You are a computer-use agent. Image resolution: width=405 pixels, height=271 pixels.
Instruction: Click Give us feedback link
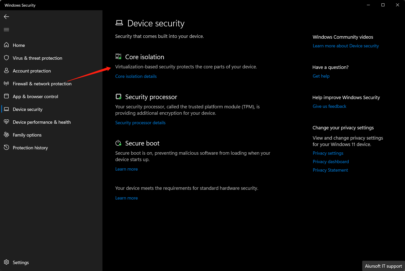click(x=329, y=106)
